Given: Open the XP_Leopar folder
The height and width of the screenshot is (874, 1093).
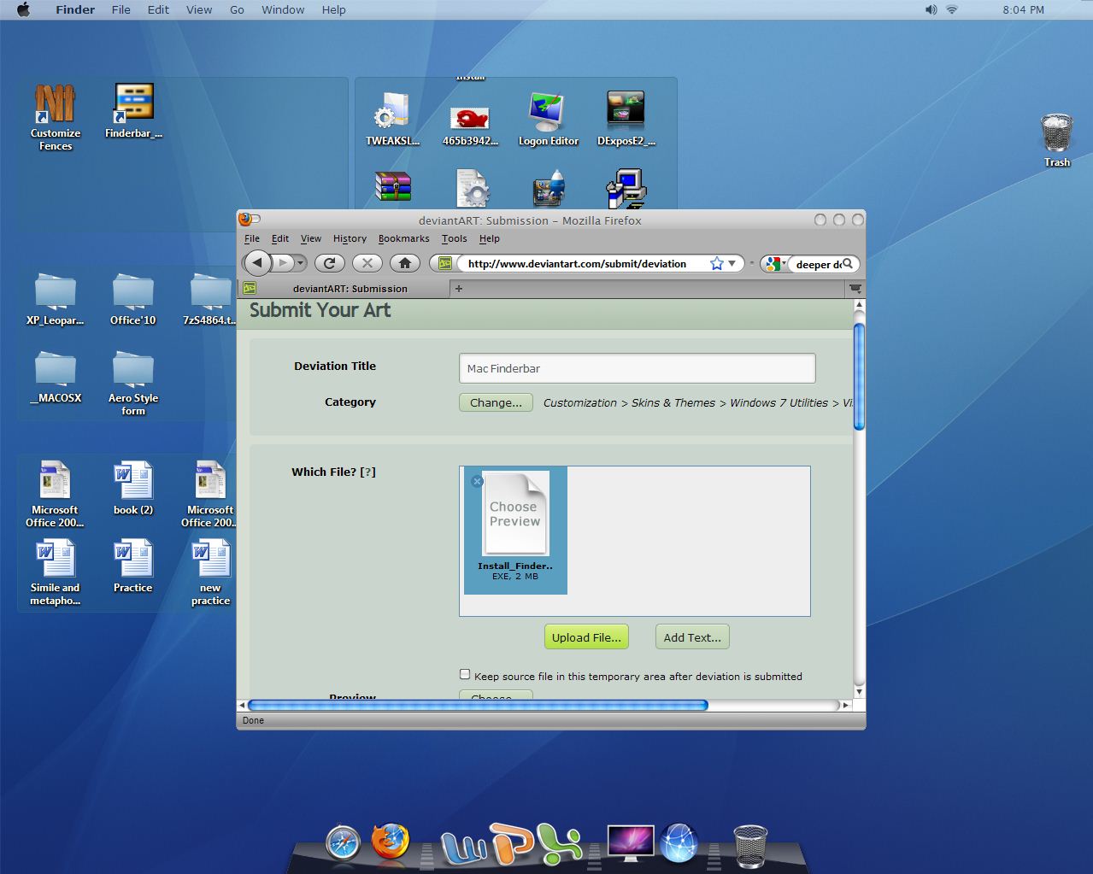Looking at the screenshot, I should click(56, 300).
